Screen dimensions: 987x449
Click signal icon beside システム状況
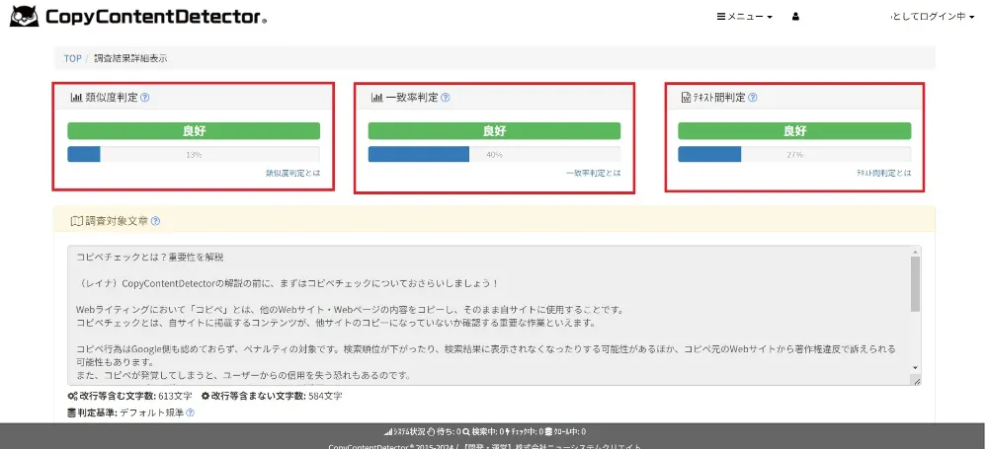(x=387, y=431)
